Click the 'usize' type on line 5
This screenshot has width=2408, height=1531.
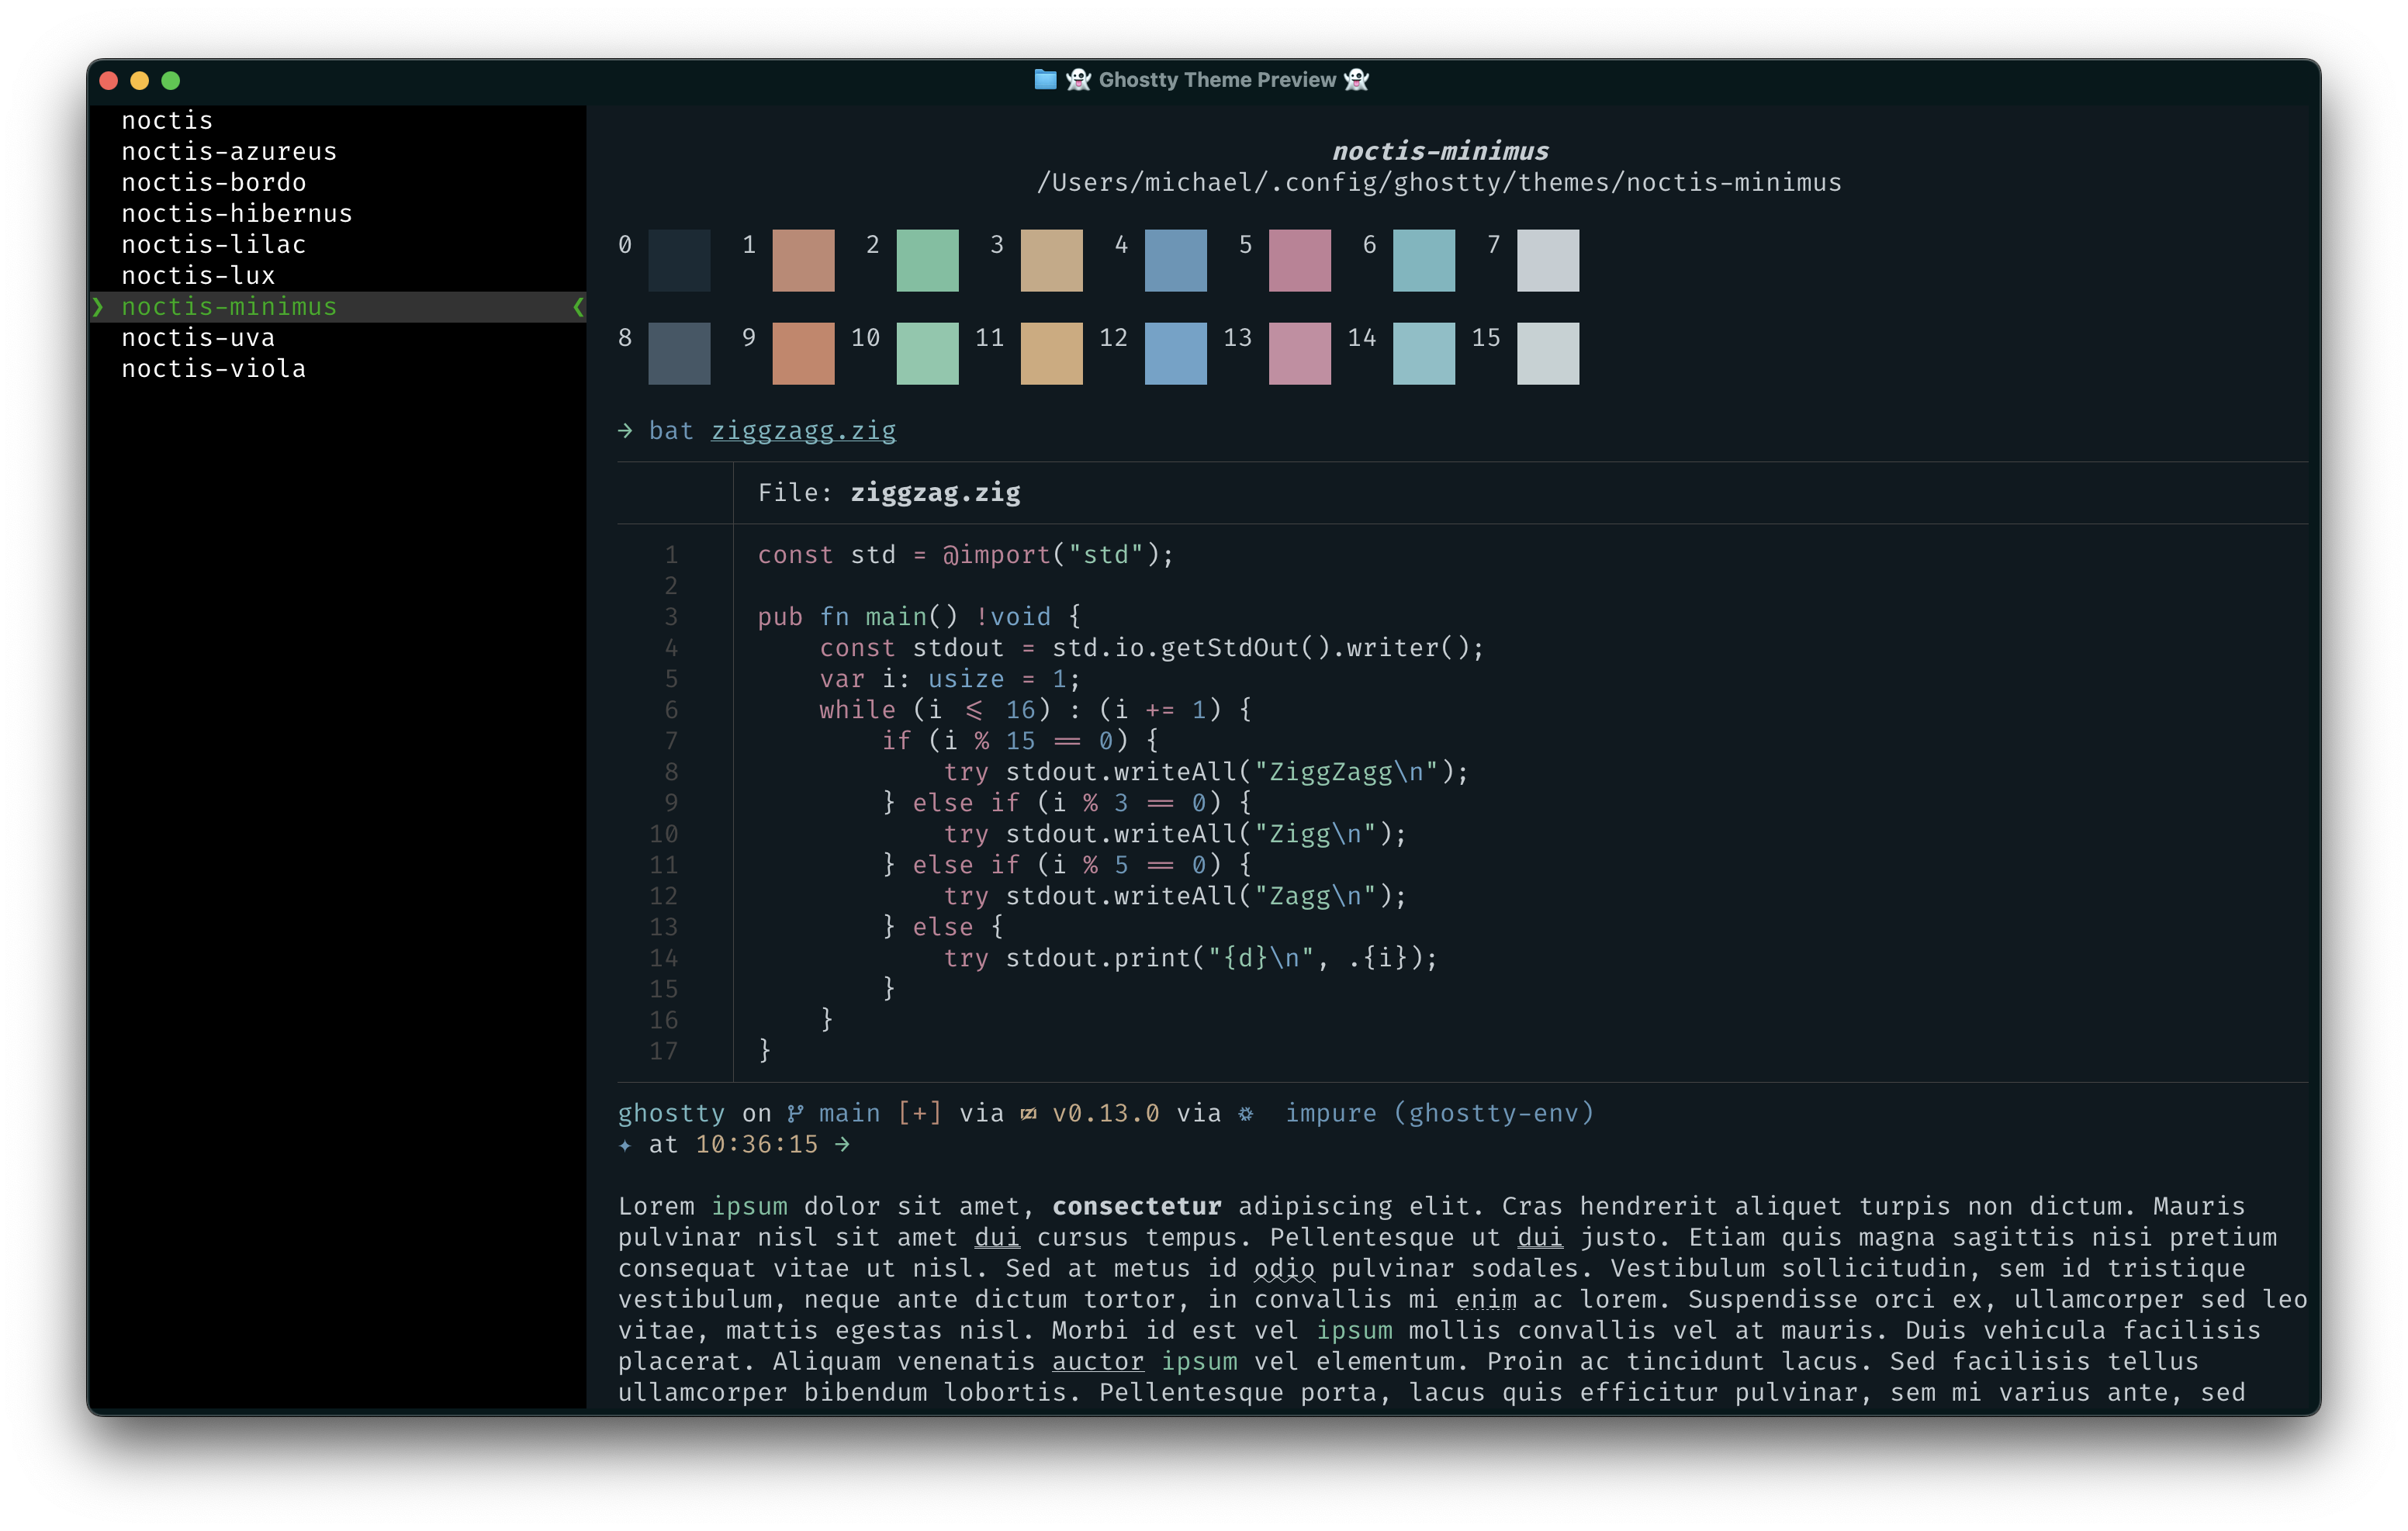pos(966,679)
